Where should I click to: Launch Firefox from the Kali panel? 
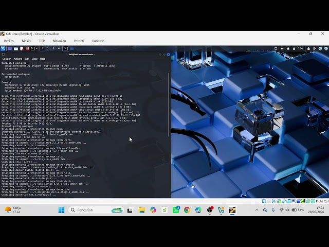[x=27, y=49]
